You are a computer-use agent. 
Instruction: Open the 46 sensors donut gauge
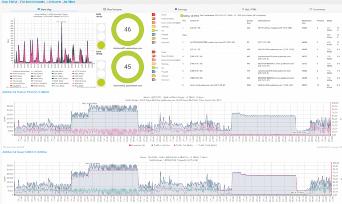[128, 30]
